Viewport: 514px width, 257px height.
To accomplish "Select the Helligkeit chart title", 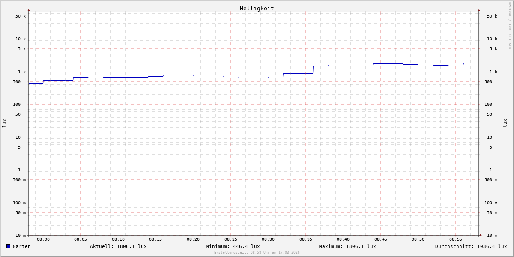I will 257,8.
